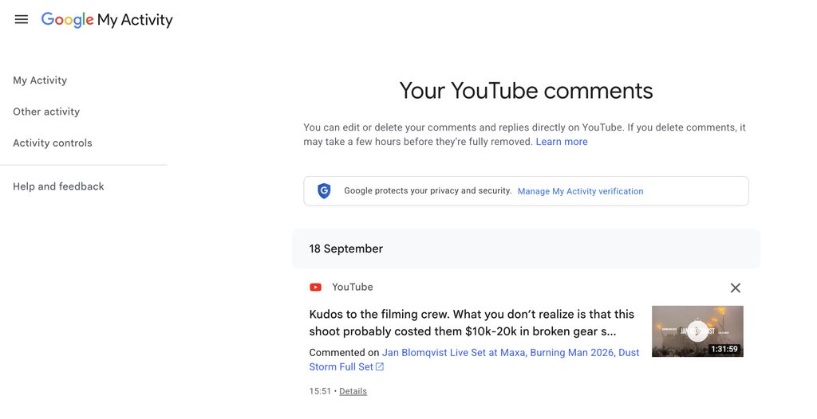Open Jan Blomqvist Live Set video link
Screen dimensions: 817x419
(474, 360)
